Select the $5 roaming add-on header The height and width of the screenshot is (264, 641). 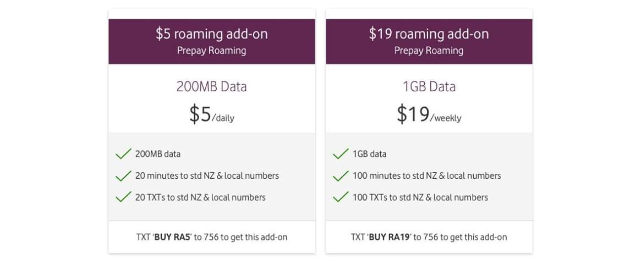click(x=211, y=34)
